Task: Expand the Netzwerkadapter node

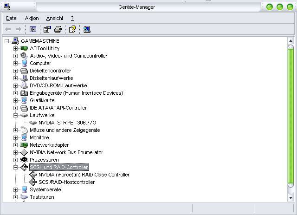Action: tap(15, 145)
